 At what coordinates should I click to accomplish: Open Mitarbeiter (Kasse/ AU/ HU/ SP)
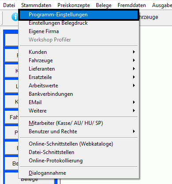79,123
